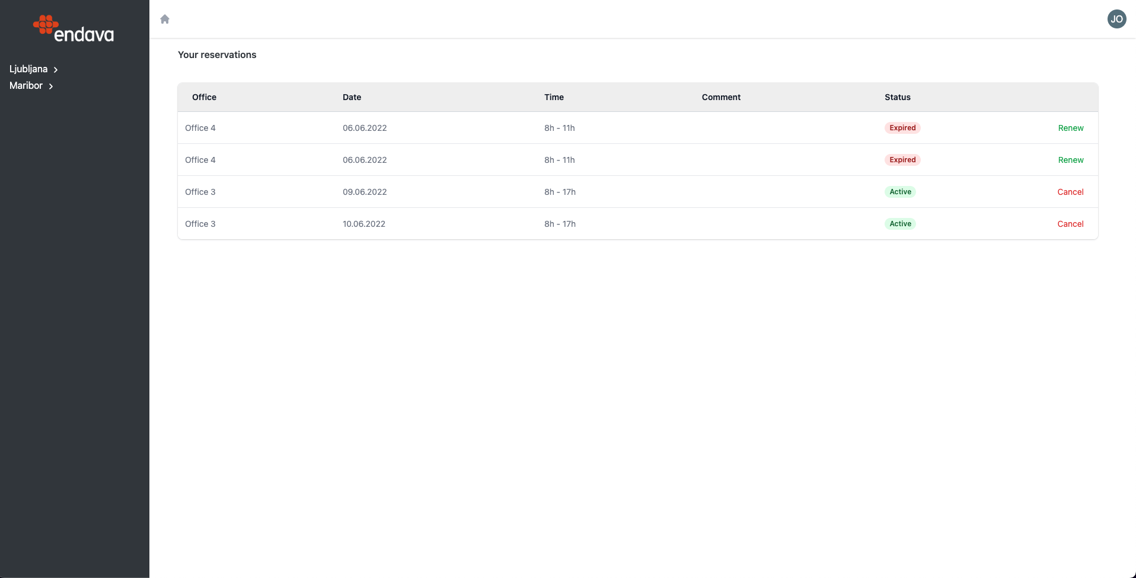This screenshot has height=578, width=1136.
Task: Click the Expired badge in the second row
Action: 902,160
